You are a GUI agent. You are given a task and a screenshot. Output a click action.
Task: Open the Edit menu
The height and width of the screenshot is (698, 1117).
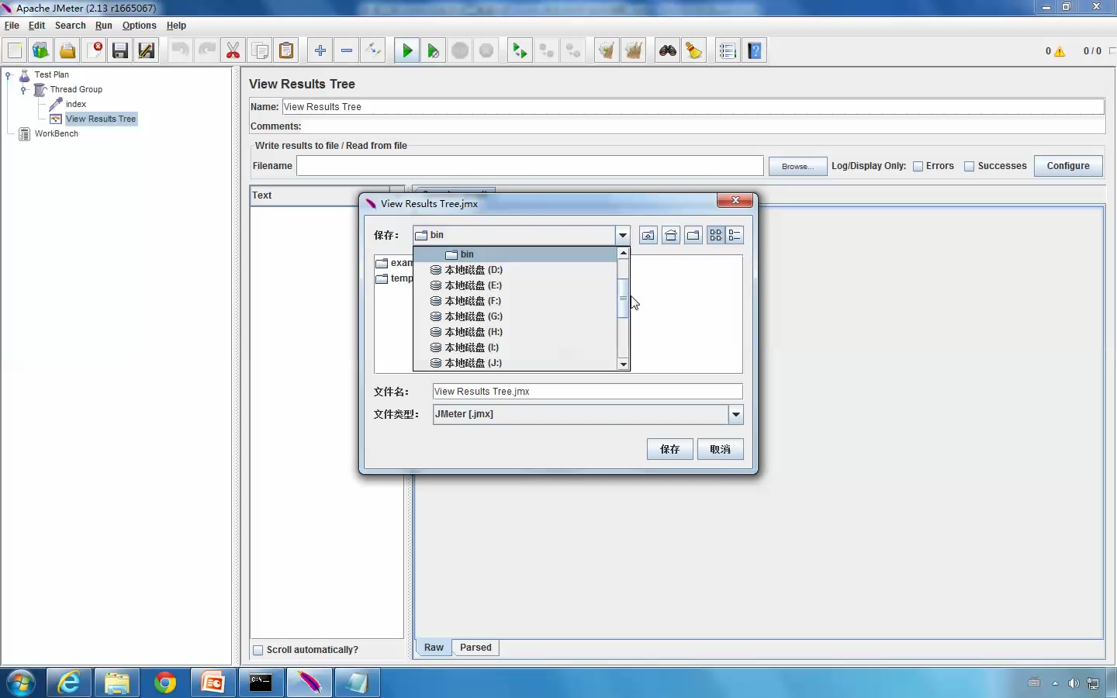[x=36, y=26]
